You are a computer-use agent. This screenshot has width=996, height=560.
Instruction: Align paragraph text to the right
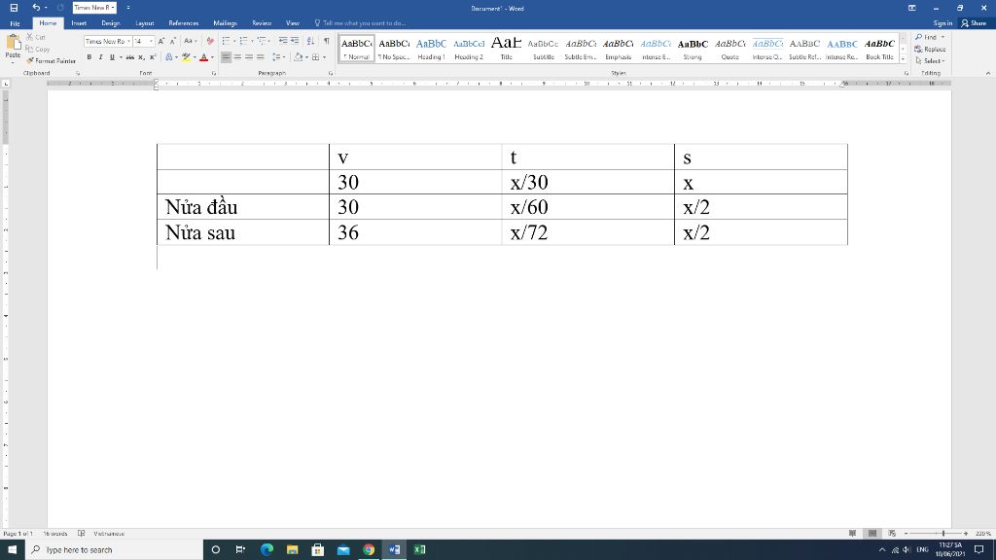click(x=249, y=57)
